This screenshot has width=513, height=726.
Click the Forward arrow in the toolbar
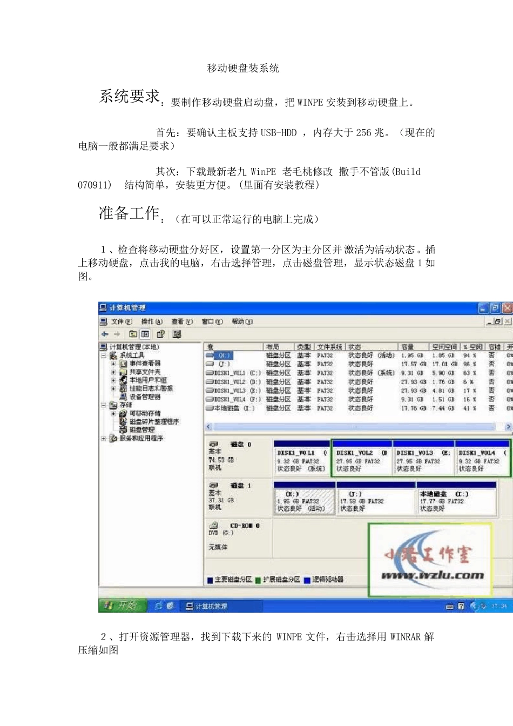pos(117,334)
